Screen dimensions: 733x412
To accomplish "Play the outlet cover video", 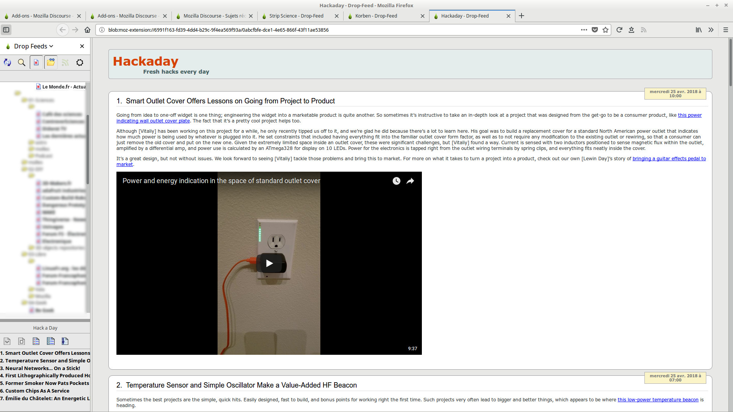I will point(269,263).
